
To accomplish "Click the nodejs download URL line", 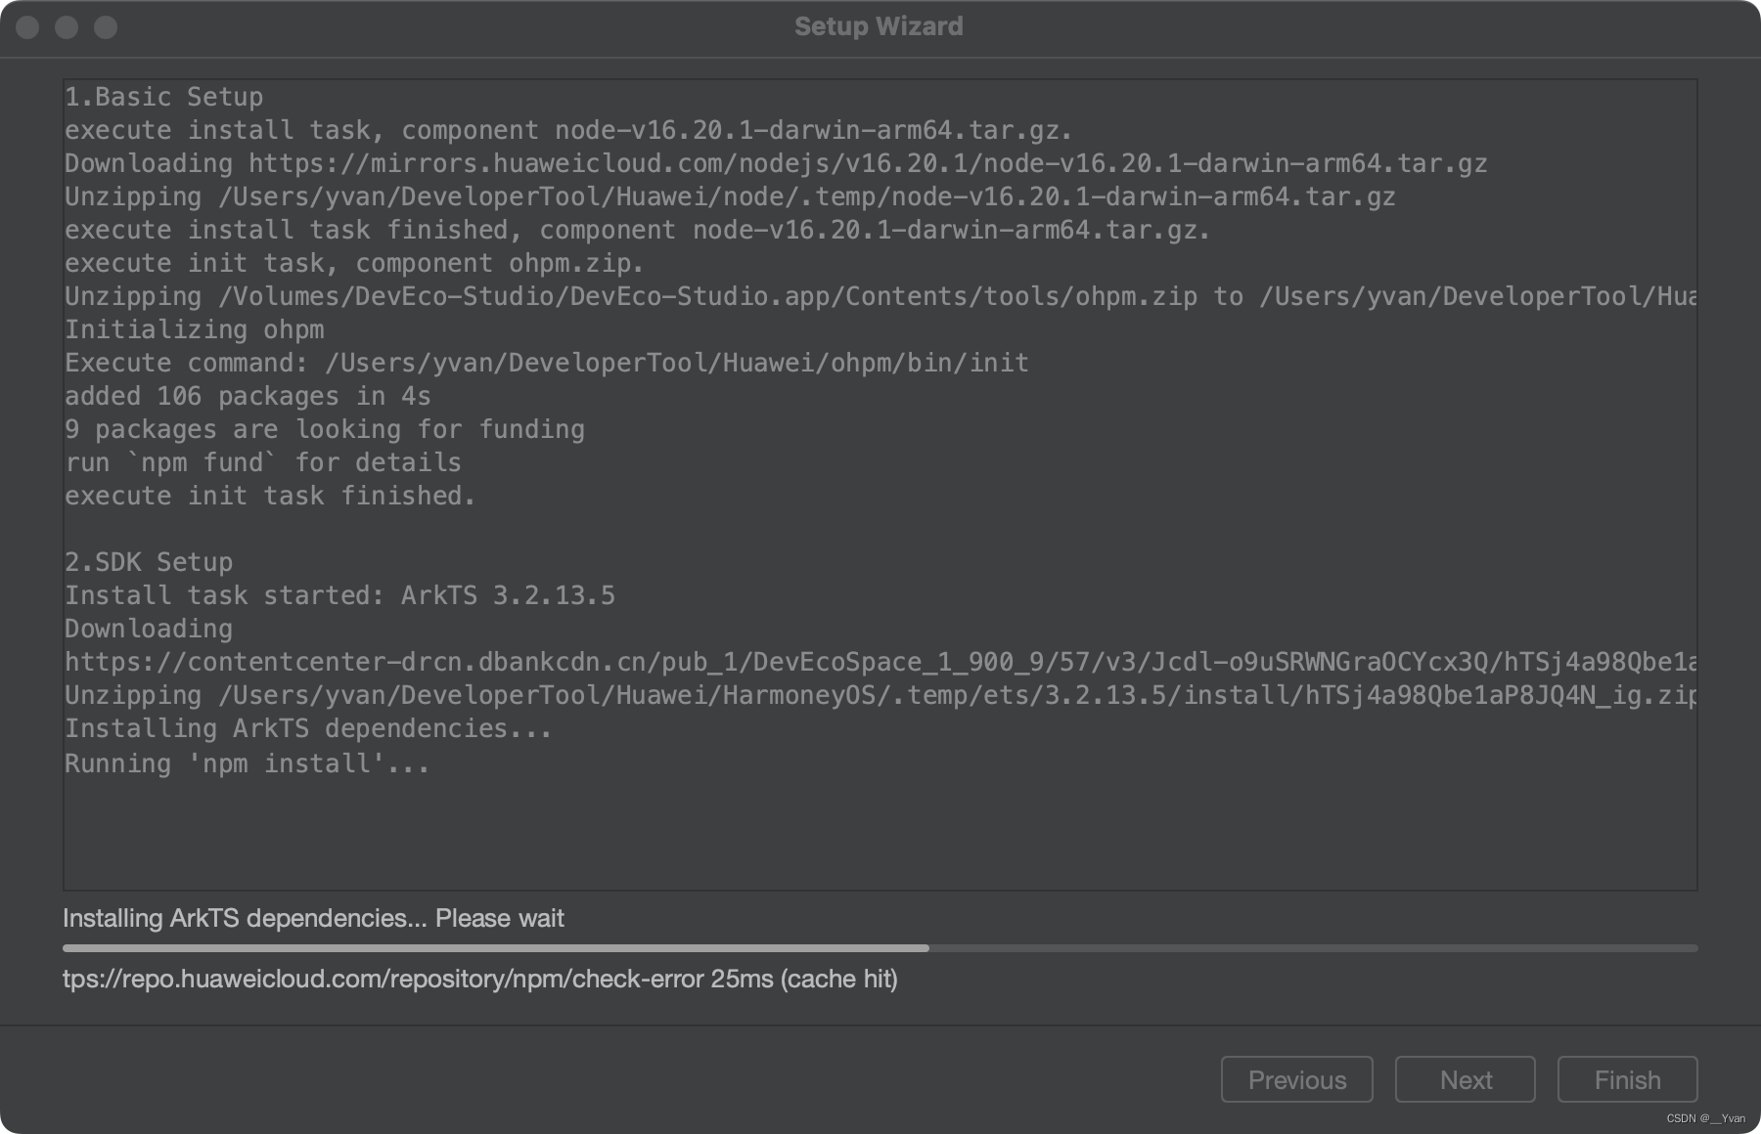I will pyautogui.click(x=776, y=163).
